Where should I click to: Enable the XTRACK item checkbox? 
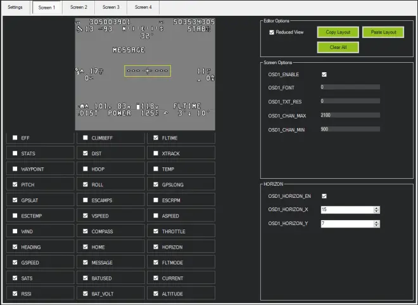coord(156,153)
